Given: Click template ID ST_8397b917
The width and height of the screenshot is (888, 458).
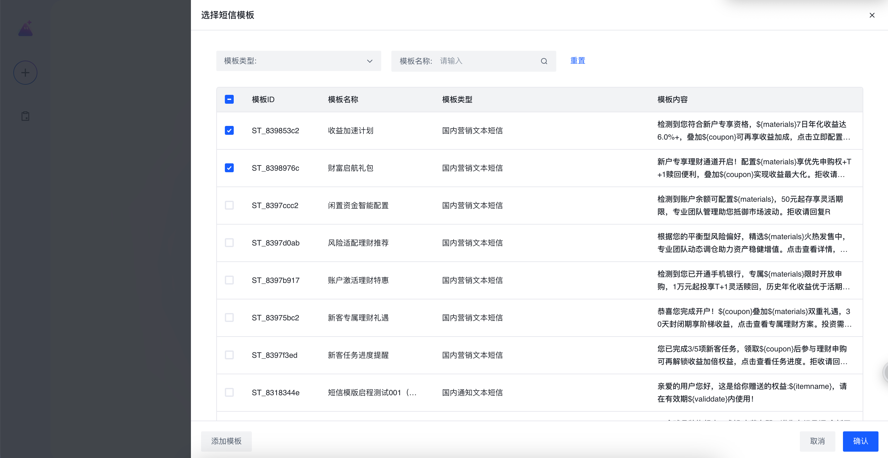Looking at the screenshot, I should click(275, 280).
